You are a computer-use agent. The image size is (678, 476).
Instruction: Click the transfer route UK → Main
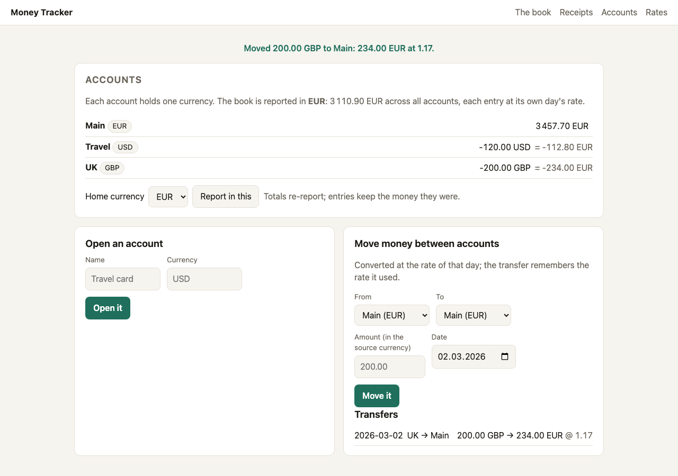coord(428,435)
